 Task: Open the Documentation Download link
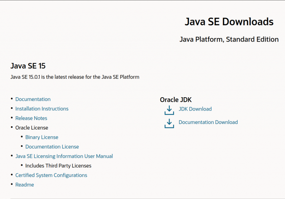tap(208, 122)
